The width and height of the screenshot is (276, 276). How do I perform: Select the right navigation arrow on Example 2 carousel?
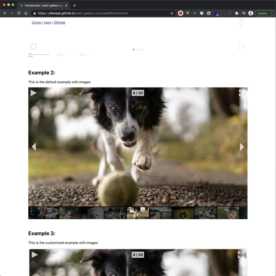click(242, 147)
